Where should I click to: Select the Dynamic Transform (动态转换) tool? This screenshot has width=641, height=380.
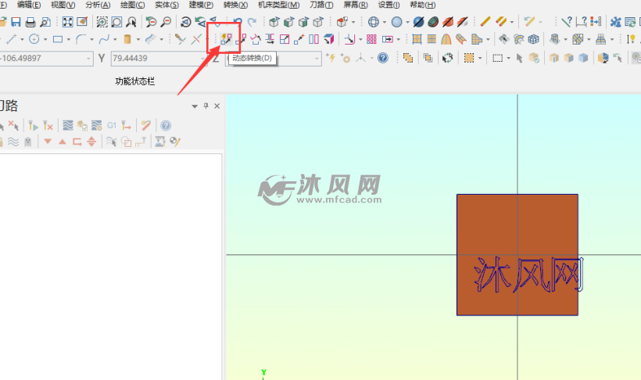click(226, 39)
